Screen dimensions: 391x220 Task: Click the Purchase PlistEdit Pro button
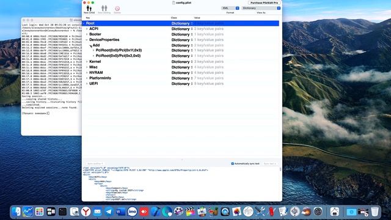[264, 2]
